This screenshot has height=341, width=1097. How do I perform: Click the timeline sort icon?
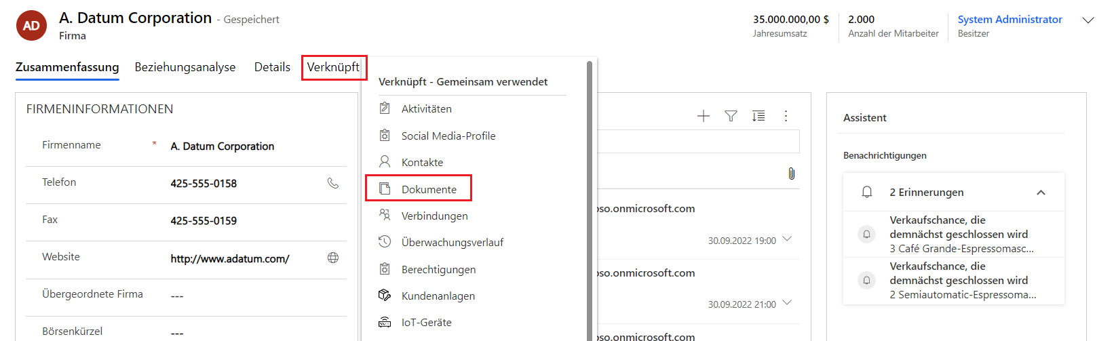click(758, 116)
